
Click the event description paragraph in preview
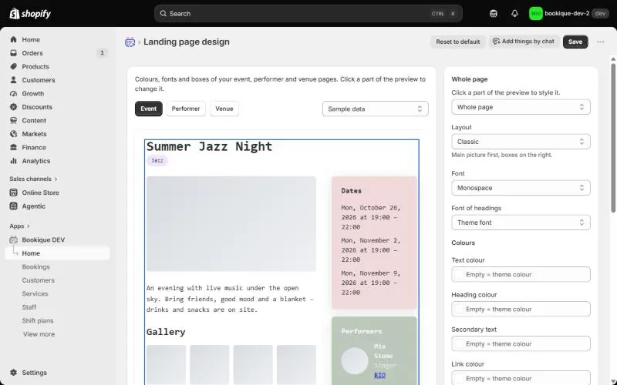230,299
